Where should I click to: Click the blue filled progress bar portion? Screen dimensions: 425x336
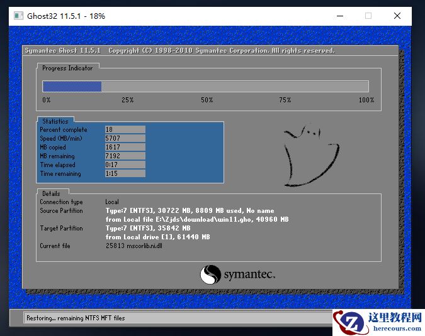tap(72, 87)
